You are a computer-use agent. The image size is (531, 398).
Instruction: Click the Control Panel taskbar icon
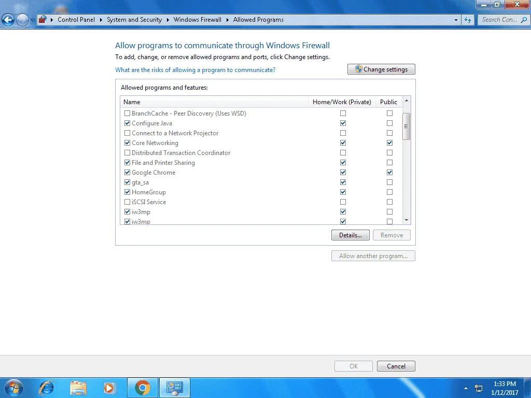pyautogui.click(x=175, y=388)
